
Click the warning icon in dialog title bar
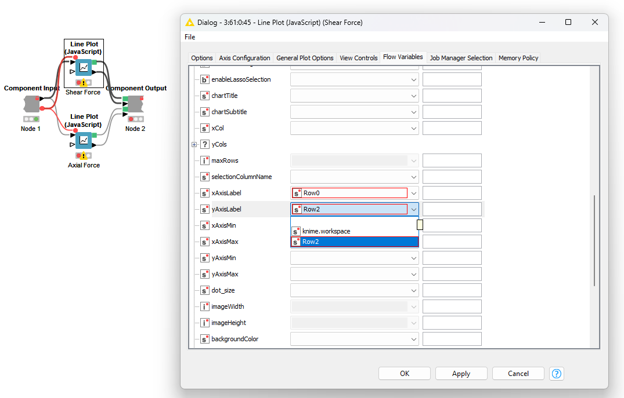point(190,23)
